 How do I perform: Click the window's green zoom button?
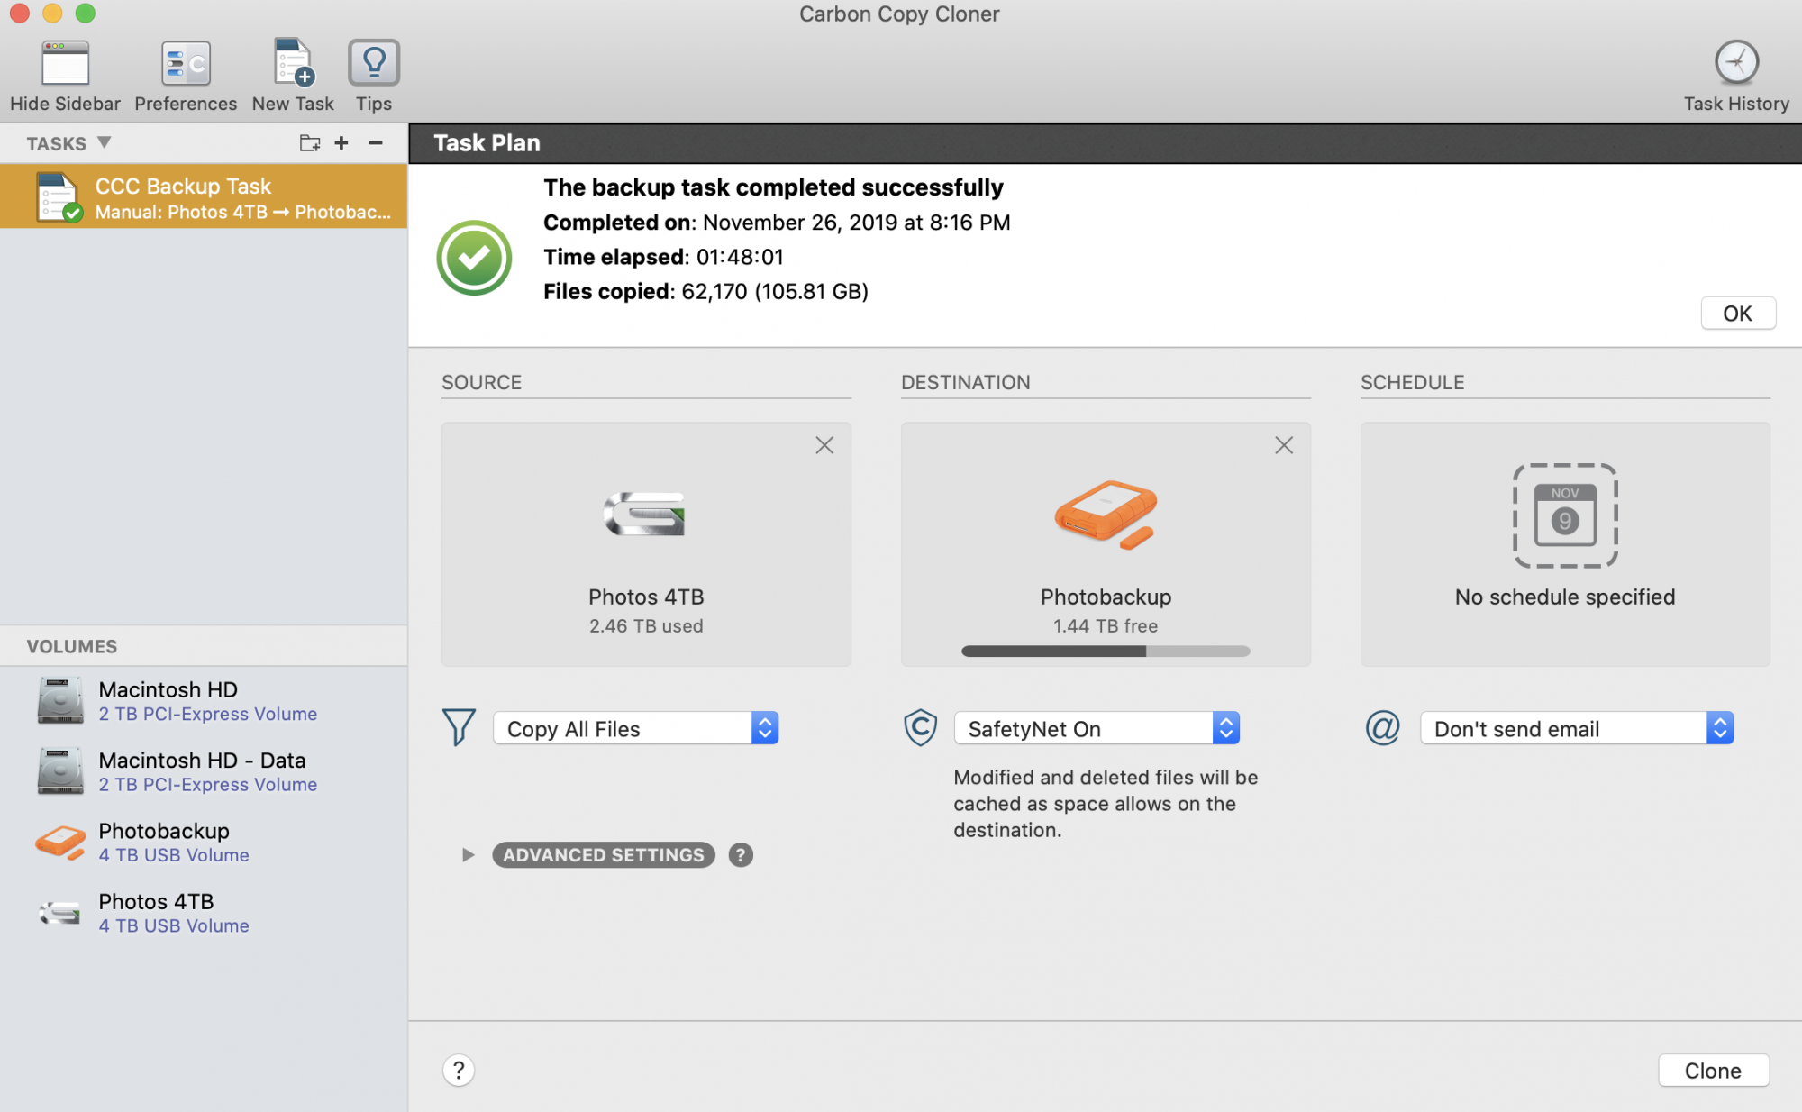click(x=85, y=13)
